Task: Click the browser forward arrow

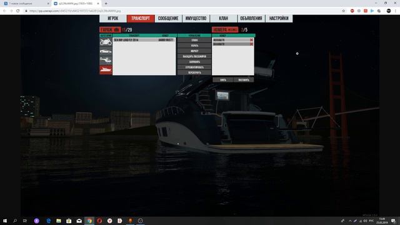Action: 11,11
